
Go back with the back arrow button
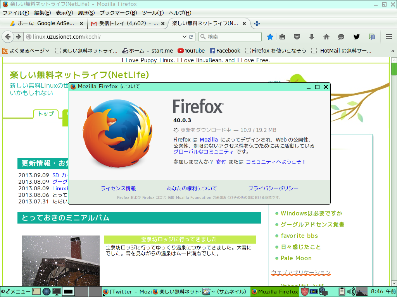pos(8,37)
